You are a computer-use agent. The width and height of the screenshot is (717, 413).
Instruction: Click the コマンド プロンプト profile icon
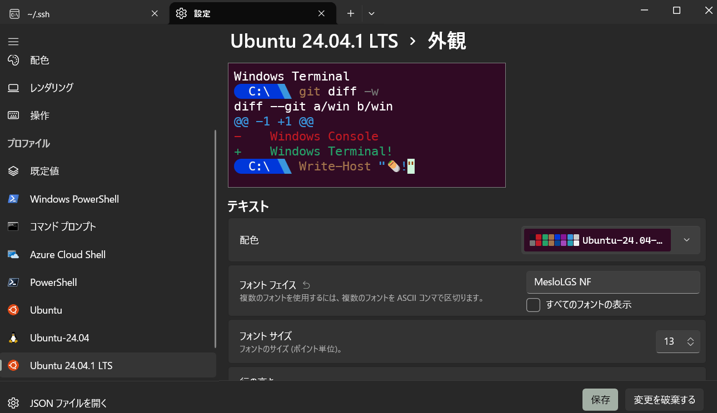13,226
